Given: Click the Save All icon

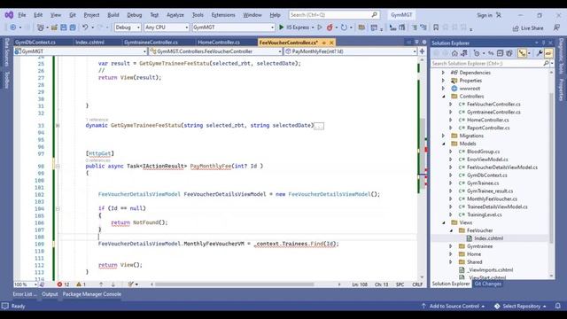Looking at the screenshot, I should tap(73, 27).
